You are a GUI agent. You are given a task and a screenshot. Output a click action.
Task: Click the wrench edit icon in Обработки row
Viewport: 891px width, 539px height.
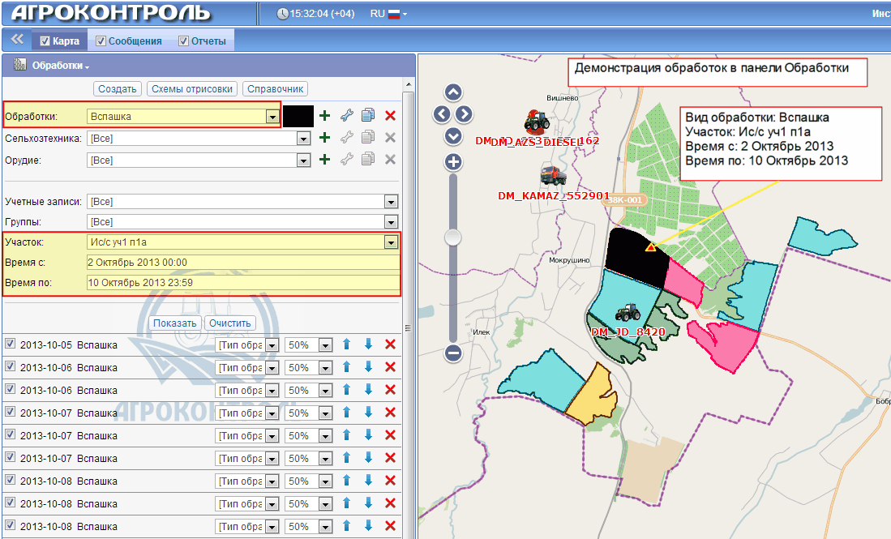[x=347, y=116]
